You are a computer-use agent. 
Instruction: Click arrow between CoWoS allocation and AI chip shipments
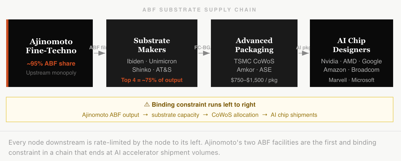265,115
